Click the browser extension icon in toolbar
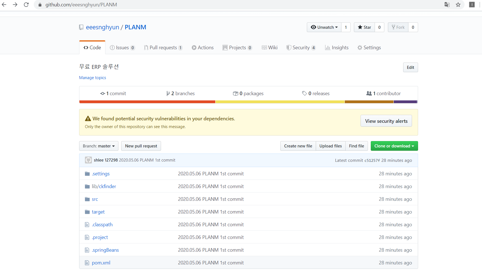The image size is (482, 273). (472, 5)
